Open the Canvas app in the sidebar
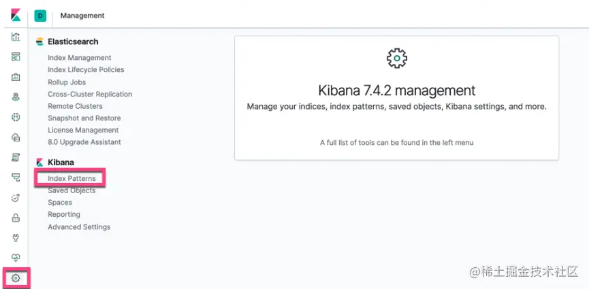Image resolution: width=589 pixels, height=289 pixels. pos(16,77)
